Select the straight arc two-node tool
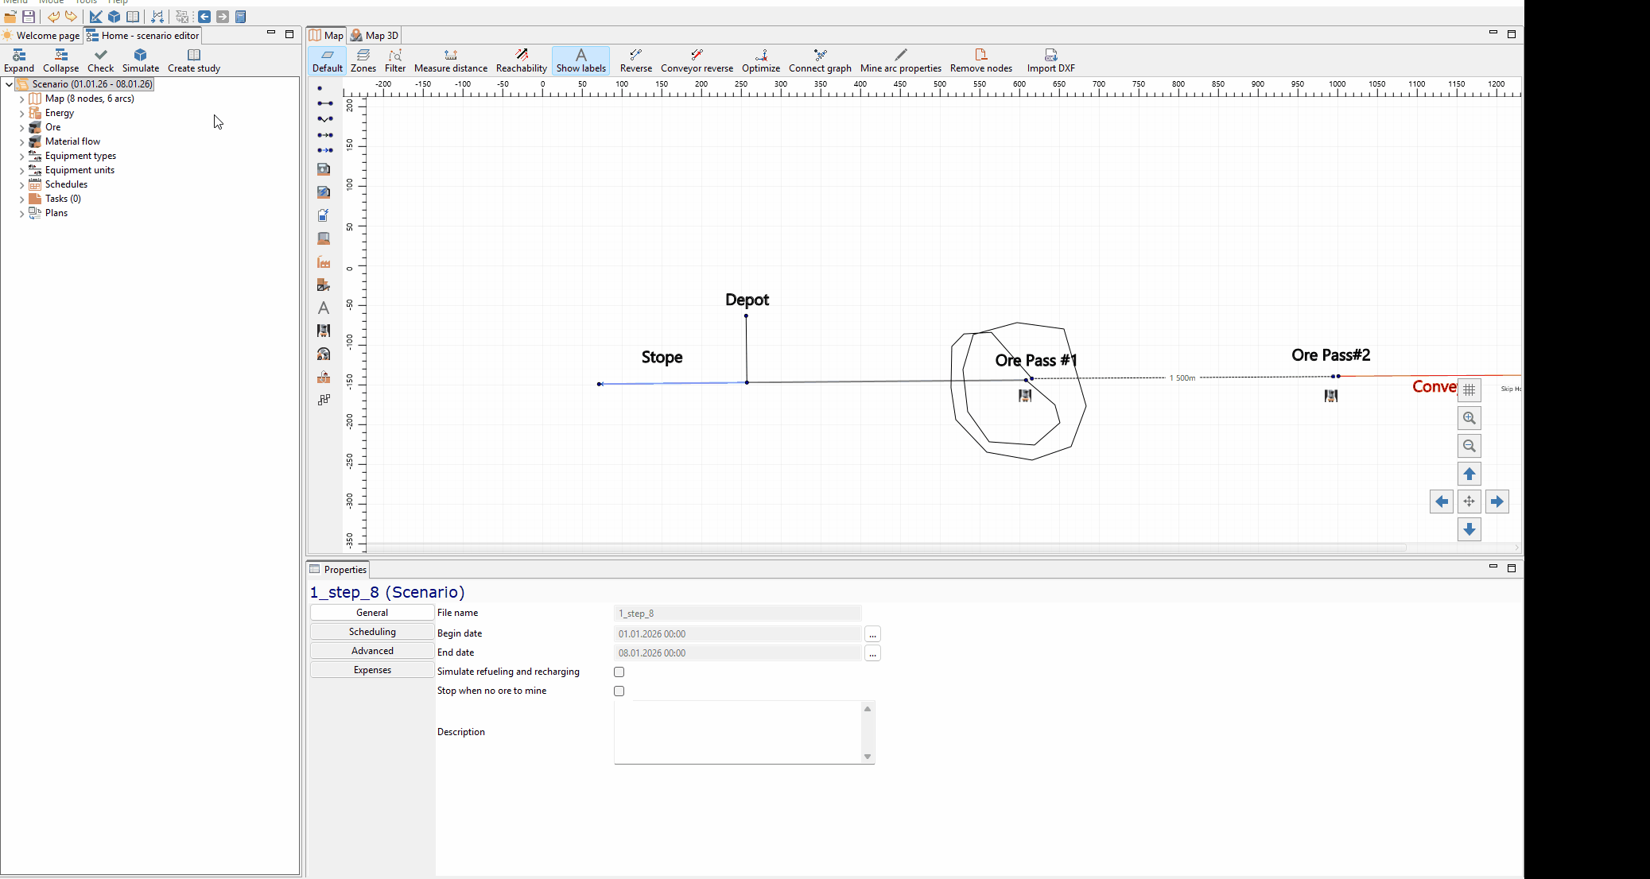The image size is (1650, 879). click(324, 103)
